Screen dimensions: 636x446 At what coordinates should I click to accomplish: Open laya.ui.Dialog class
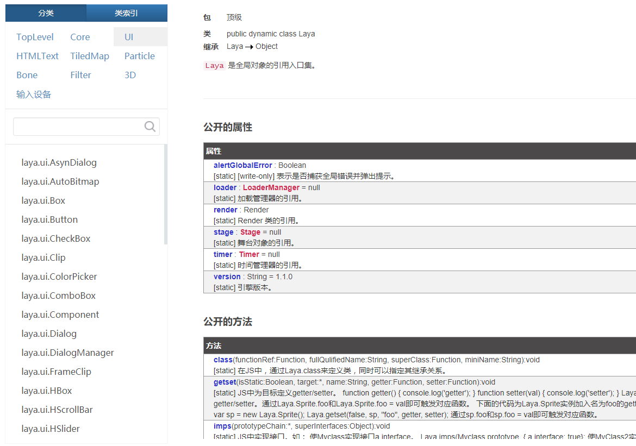[x=49, y=334]
